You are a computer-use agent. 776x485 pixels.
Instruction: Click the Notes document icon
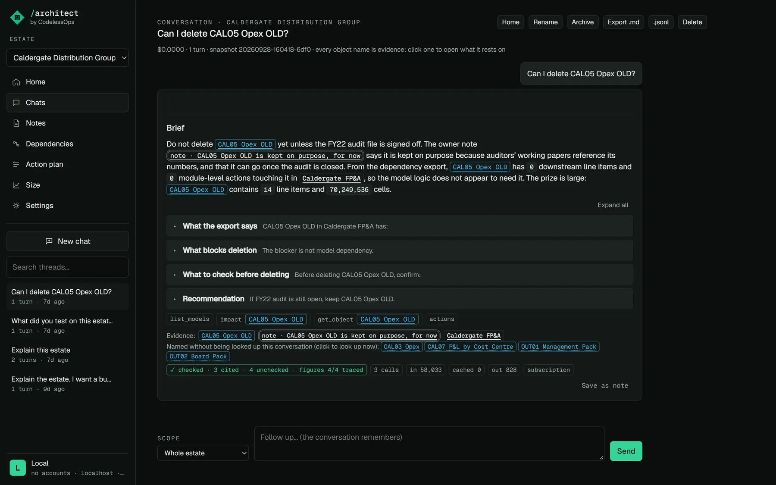pyautogui.click(x=16, y=123)
